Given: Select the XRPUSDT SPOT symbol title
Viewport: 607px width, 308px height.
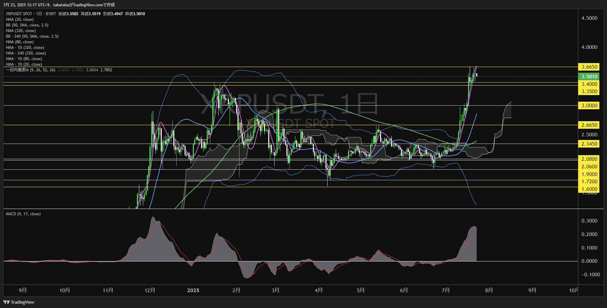Looking at the screenshot, I should point(19,14).
